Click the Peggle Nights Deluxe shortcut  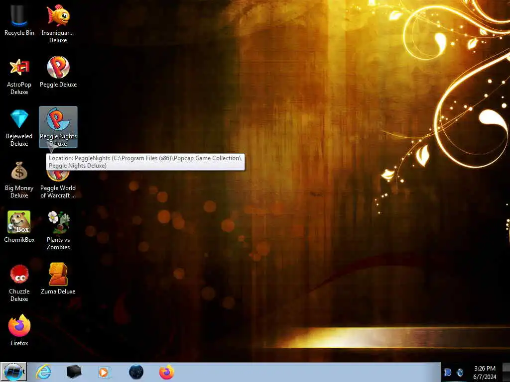click(58, 127)
